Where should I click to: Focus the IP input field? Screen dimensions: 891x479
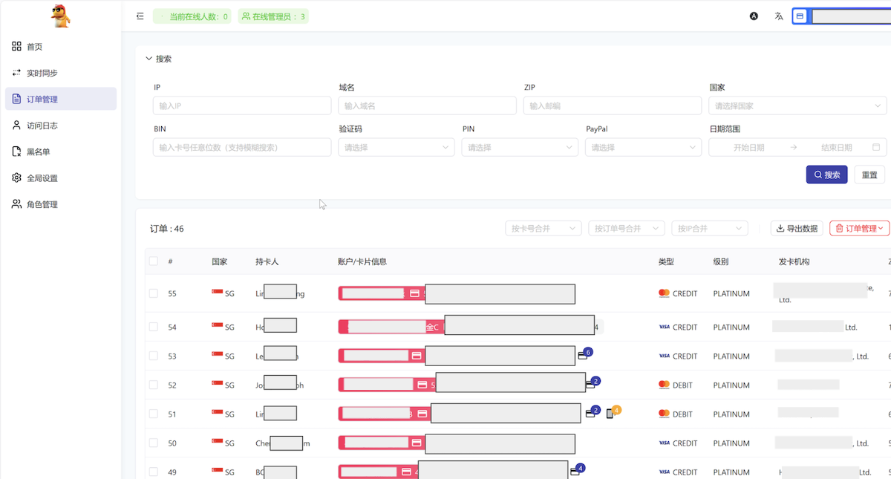tap(242, 105)
